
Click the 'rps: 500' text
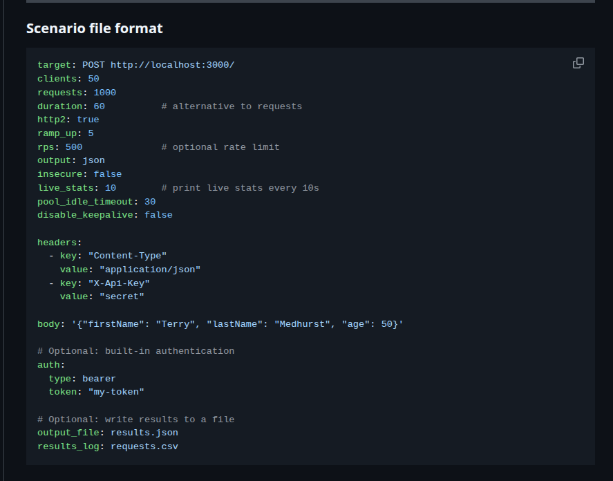point(60,147)
